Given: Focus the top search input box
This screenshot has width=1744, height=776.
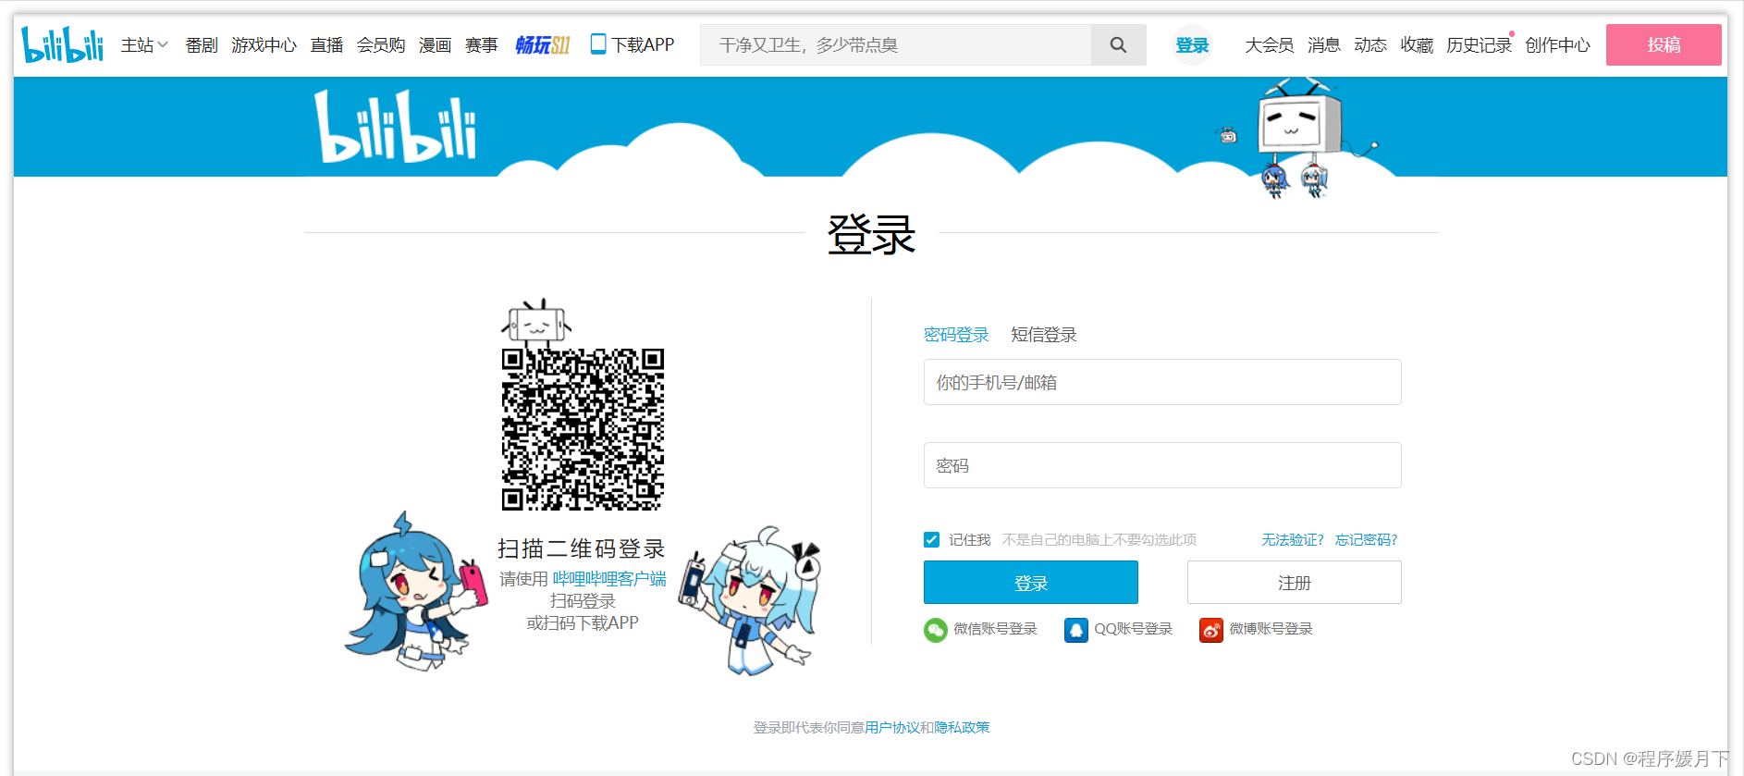Looking at the screenshot, I should 895,44.
